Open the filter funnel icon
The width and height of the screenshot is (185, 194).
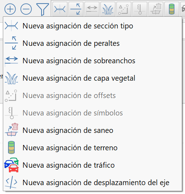pos(43,9)
